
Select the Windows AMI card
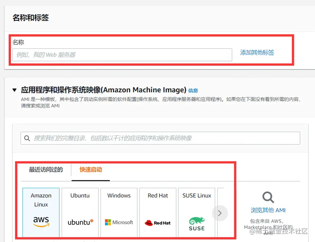[119, 213]
